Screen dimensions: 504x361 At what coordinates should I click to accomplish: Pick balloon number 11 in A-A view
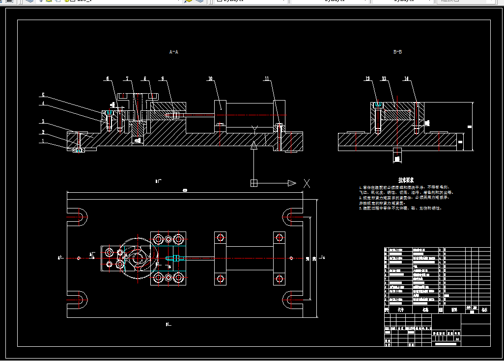click(x=267, y=78)
